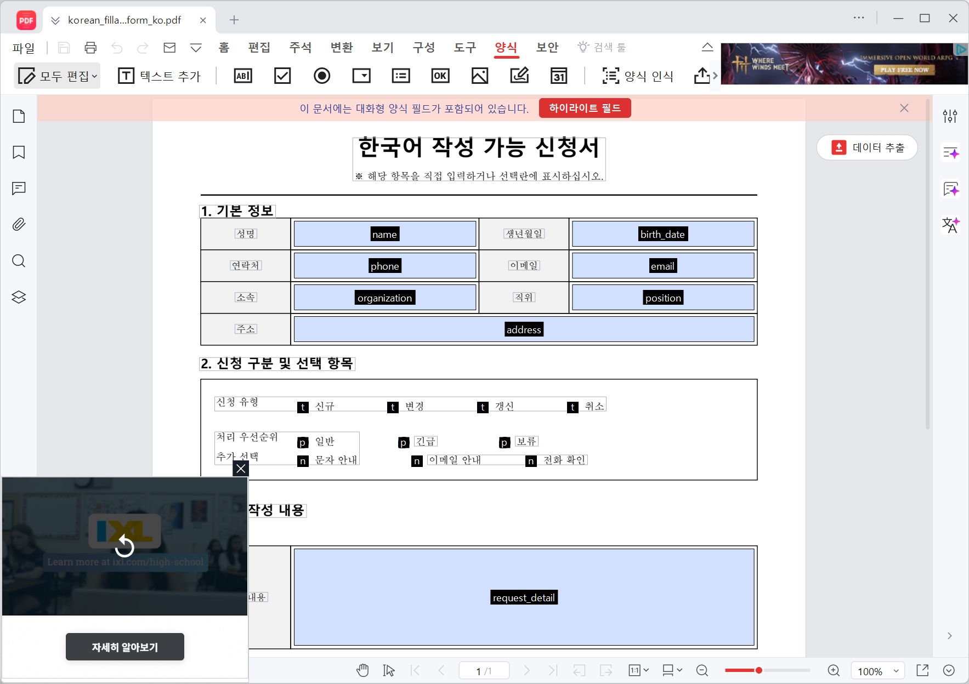Click the print icon
This screenshot has height=684, width=969.
[x=90, y=48]
